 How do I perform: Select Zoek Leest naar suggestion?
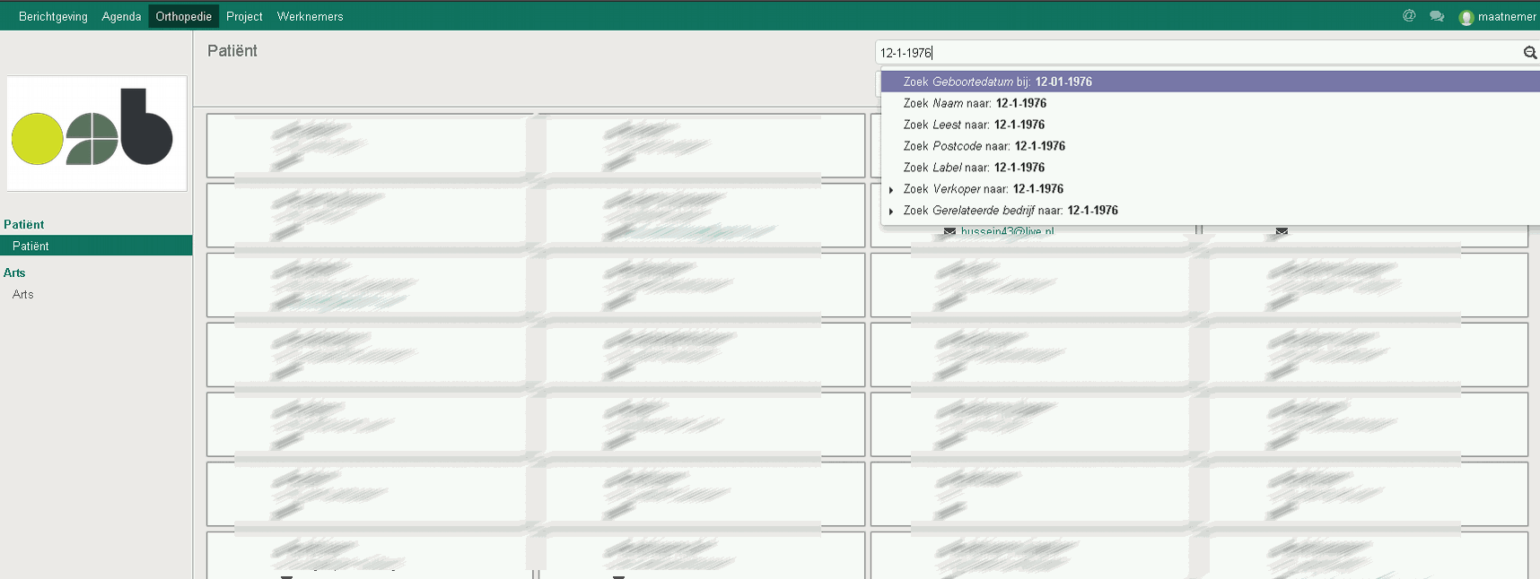[x=1210, y=125]
